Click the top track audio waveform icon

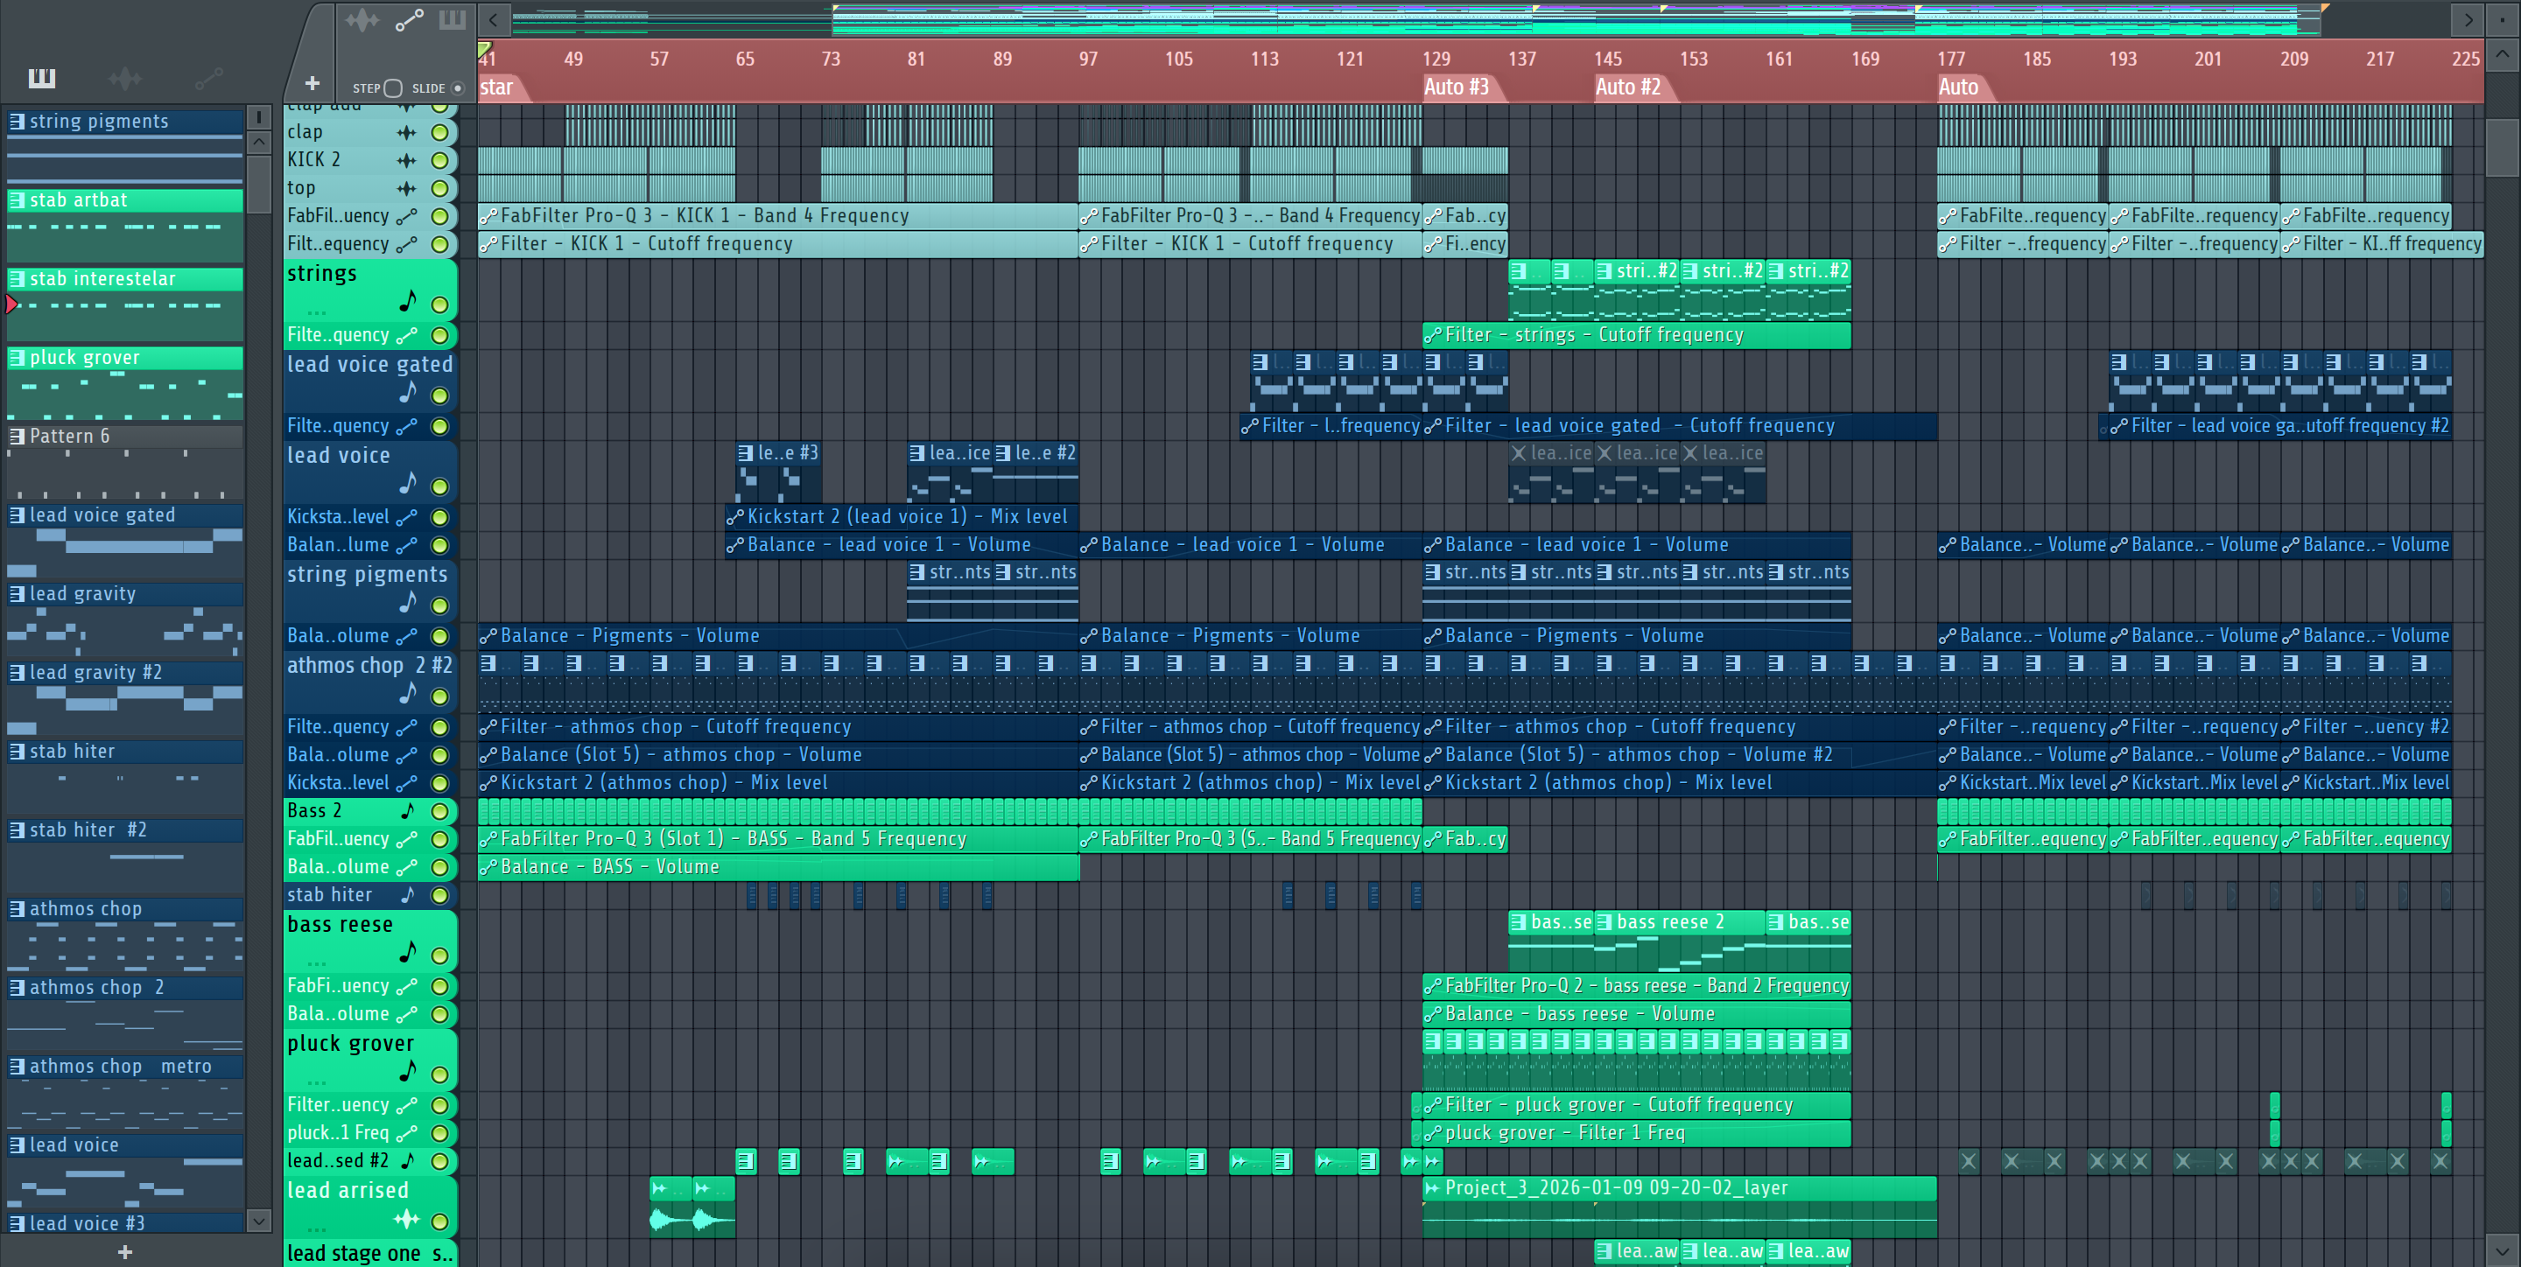pyautogui.click(x=407, y=189)
